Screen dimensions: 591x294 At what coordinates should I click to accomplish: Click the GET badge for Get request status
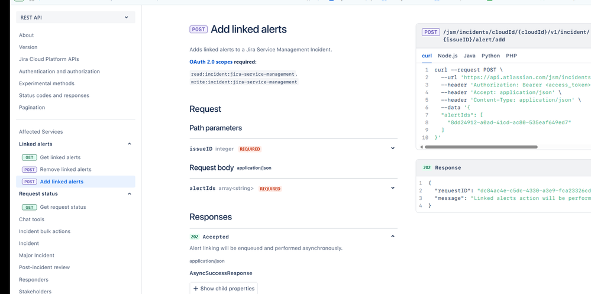click(30, 207)
